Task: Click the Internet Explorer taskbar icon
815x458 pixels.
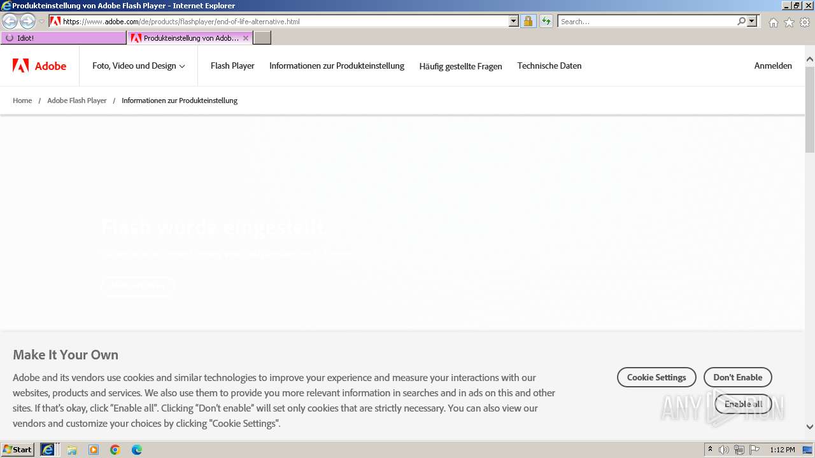Action: tap(48, 450)
